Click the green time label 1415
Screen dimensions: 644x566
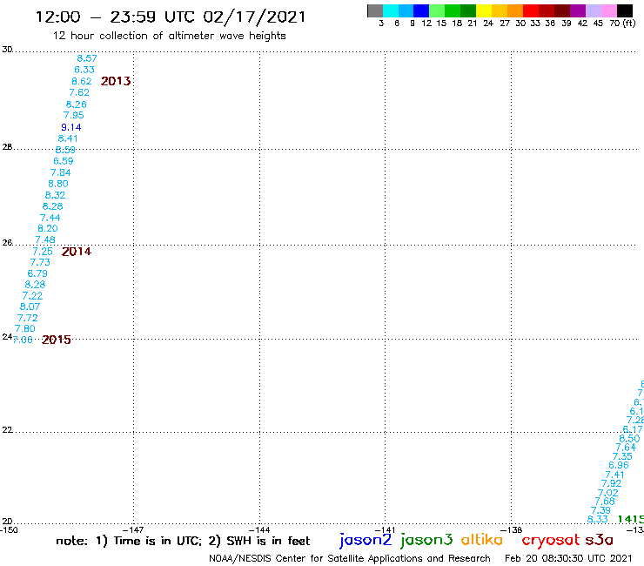pyautogui.click(x=630, y=519)
